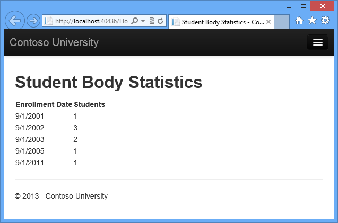Click the Compatibility View icon in address bar
Screen dimensions: 338x223
pos(152,21)
